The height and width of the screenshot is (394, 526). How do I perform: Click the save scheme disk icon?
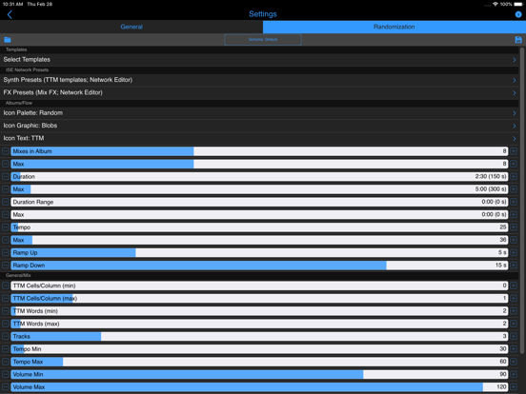point(518,40)
